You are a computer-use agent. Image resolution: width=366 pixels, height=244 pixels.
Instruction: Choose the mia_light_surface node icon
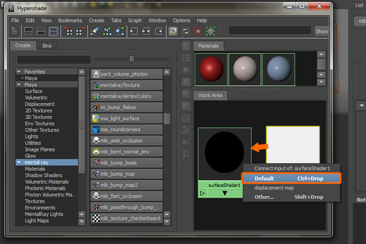pos(96,119)
